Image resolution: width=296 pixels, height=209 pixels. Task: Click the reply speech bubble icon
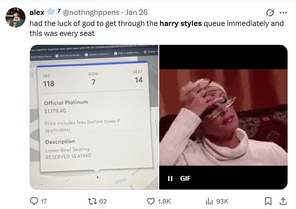coord(34,201)
